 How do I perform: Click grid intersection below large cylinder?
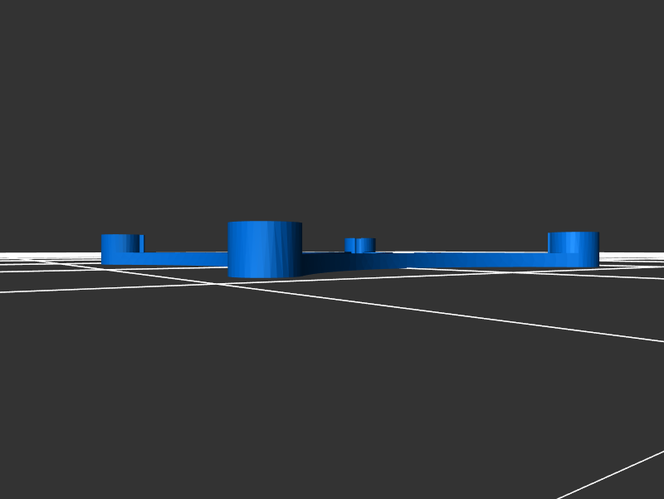click(x=222, y=283)
